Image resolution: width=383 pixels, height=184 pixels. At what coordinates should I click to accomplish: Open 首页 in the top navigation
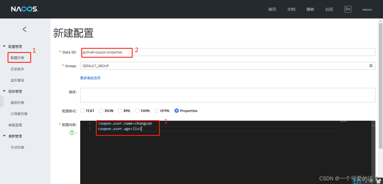tap(272, 9)
